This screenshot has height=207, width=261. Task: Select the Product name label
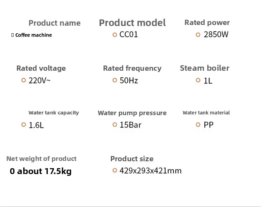click(x=54, y=23)
